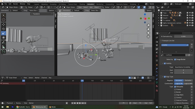
Task: Expand the Toys collection
Action: click(159, 13)
